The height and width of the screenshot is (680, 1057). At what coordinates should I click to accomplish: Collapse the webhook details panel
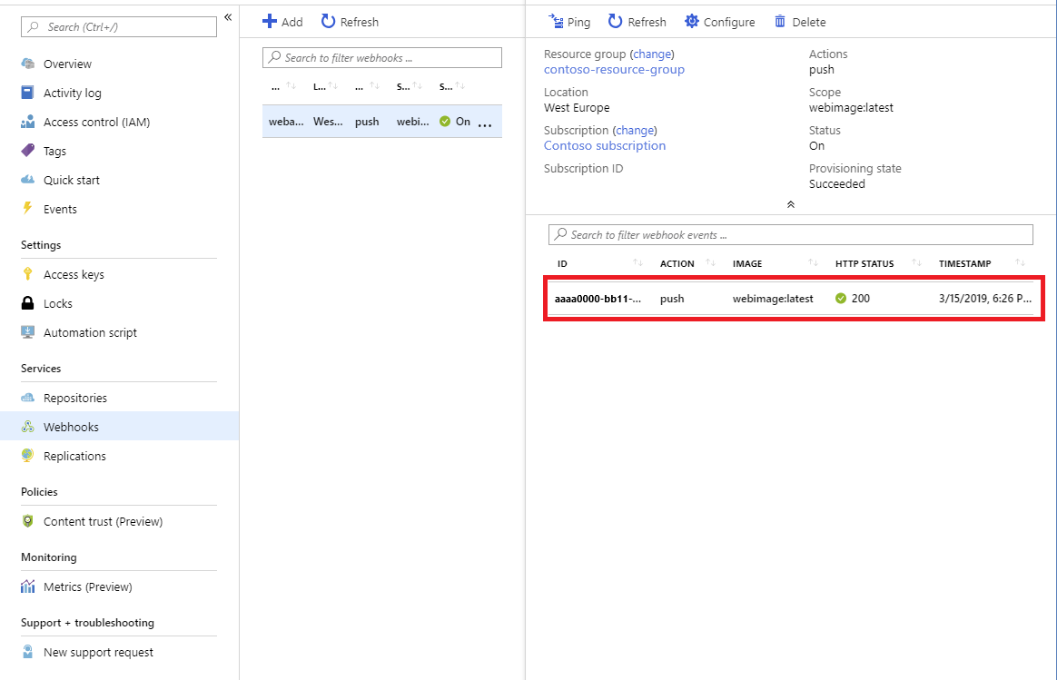point(790,204)
